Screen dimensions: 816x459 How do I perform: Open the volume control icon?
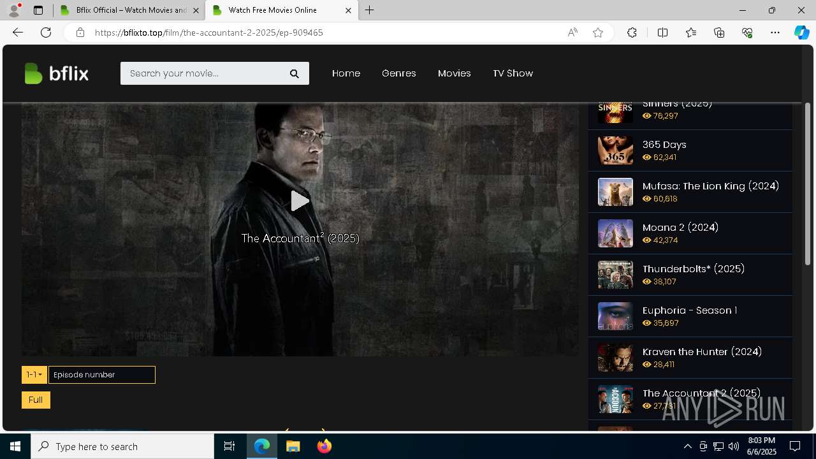(734, 446)
